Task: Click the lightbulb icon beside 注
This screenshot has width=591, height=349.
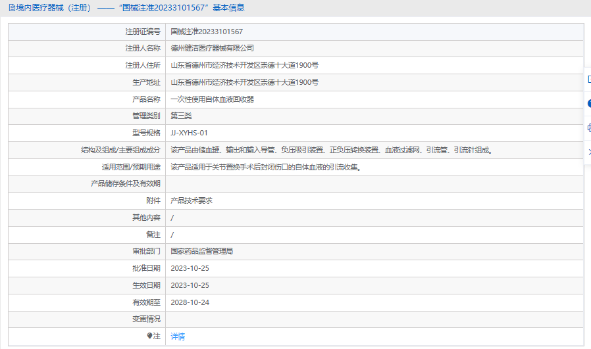Action: click(x=149, y=336)
